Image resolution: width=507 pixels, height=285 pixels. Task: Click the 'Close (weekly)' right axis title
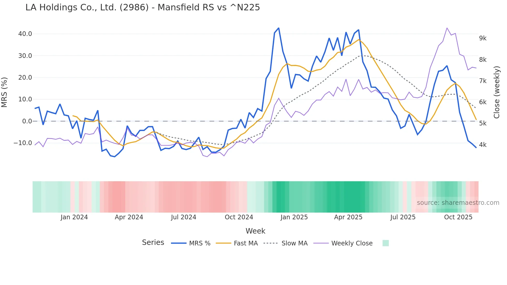pyautogui.click(x=497, y=92)
